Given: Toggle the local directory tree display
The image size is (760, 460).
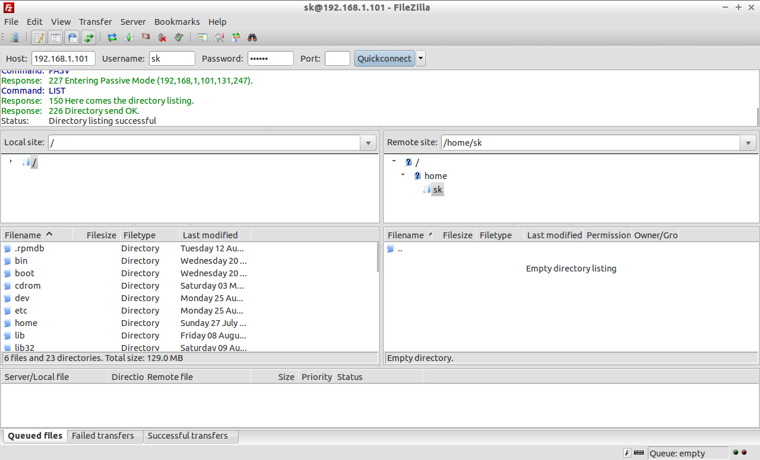Looking at the screenshot, I should [56, 37].
